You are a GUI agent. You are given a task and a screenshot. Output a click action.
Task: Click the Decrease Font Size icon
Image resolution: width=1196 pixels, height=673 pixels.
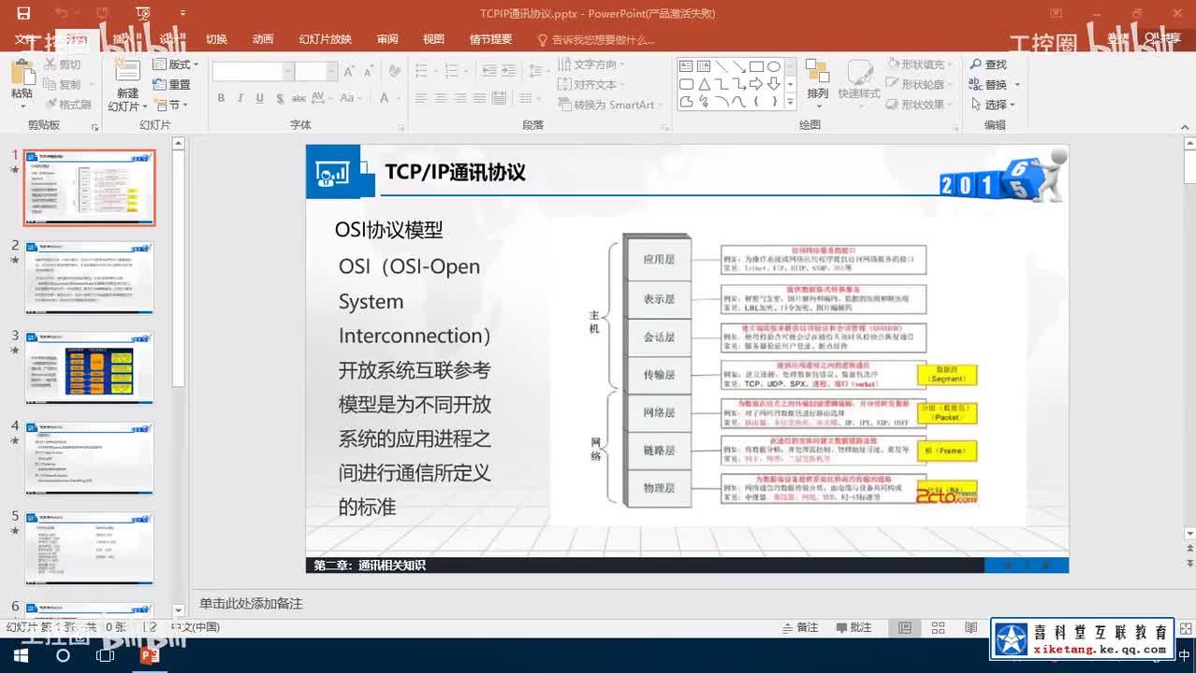pyautogui.click(x=368, y=72)
